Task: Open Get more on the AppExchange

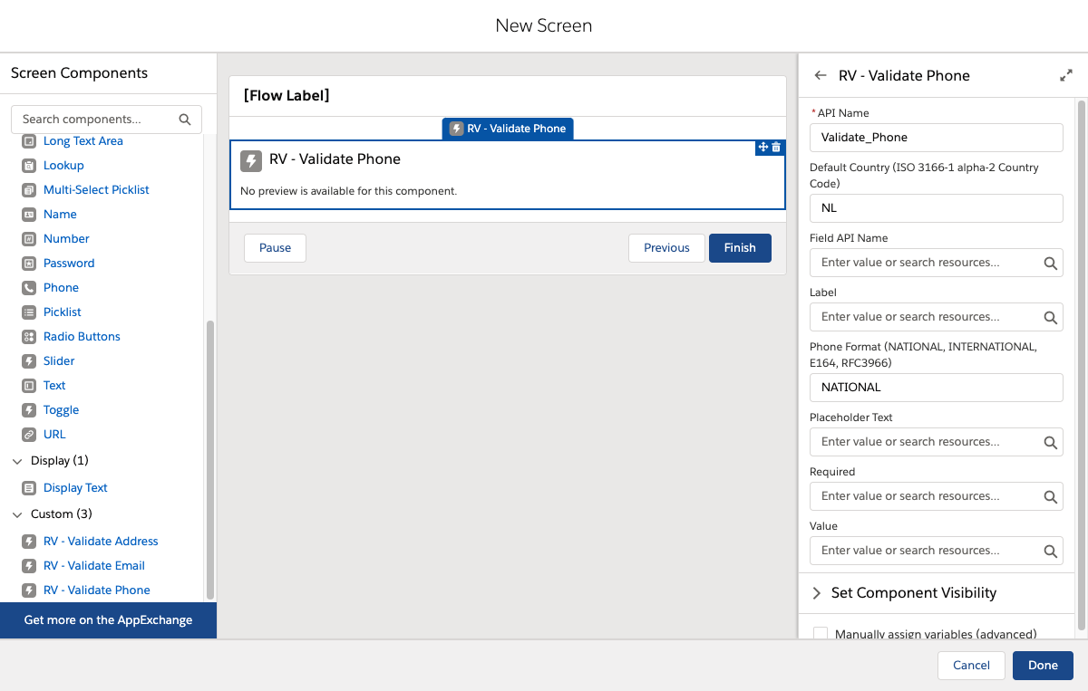Action: pyautogui.click(x=109, y=620)
